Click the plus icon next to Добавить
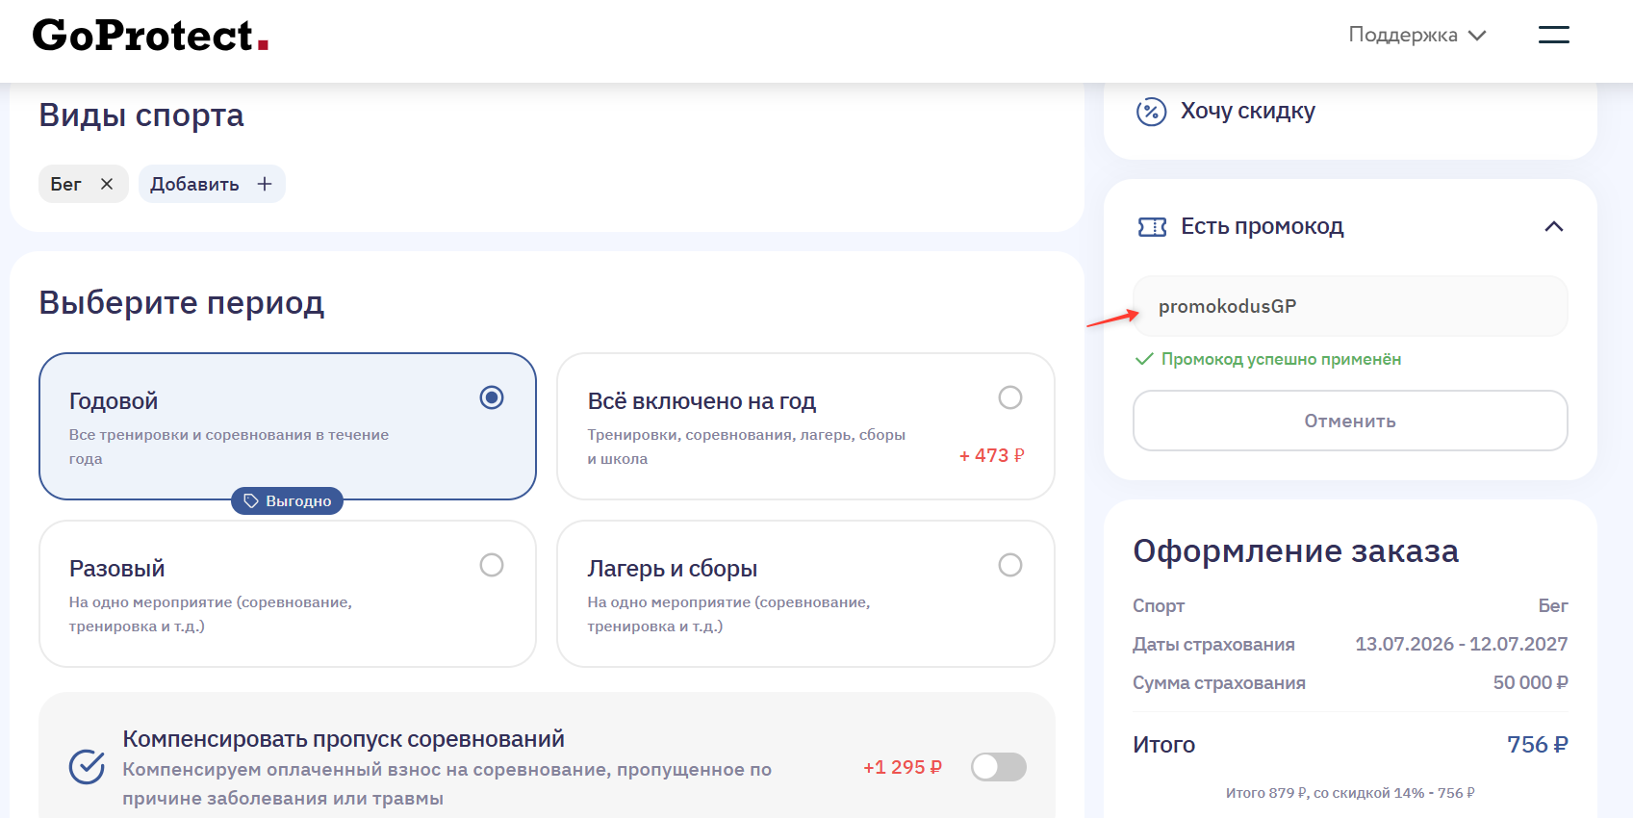 265,184
